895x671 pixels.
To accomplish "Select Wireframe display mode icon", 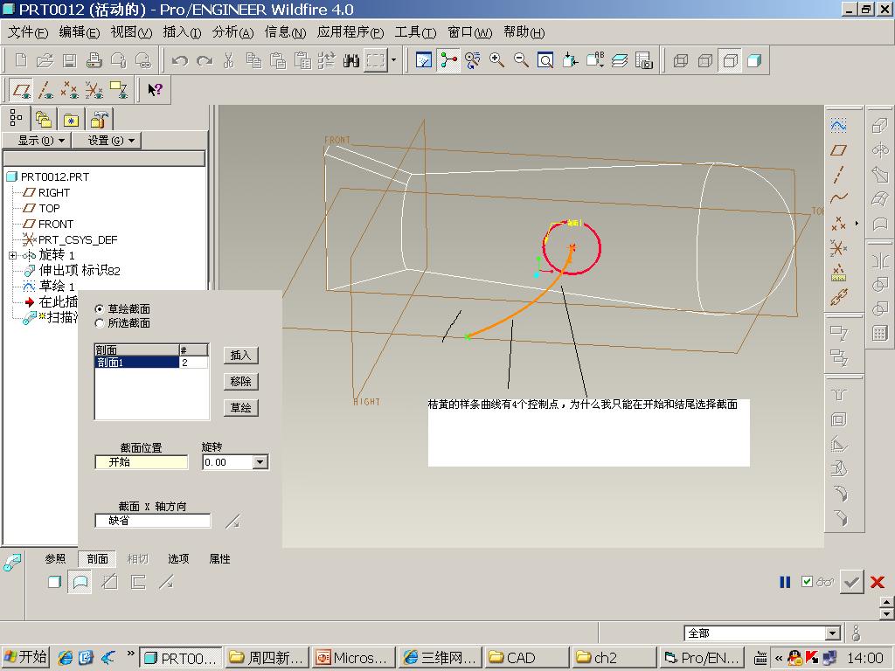I will (x=680, y=60).
